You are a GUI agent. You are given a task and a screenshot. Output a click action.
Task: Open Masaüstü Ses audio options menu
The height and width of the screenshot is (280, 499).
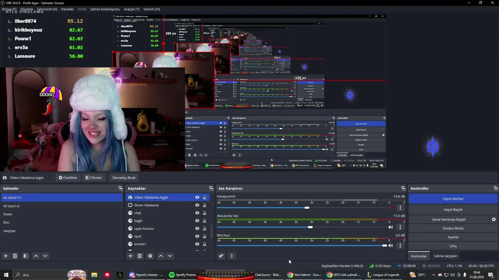click(400, 227)
